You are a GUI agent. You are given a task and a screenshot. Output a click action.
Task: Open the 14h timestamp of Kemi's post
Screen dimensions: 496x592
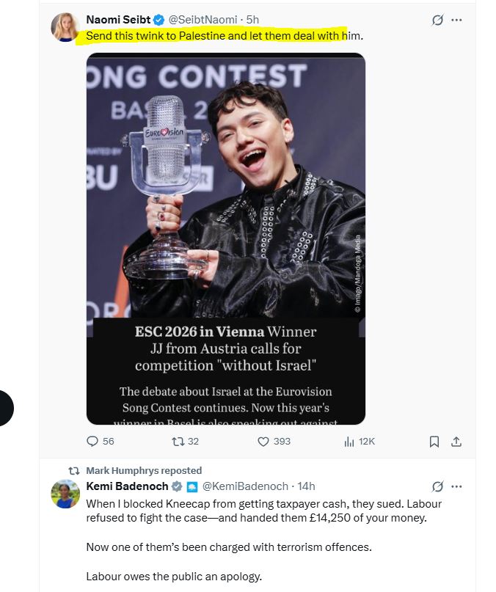[306, 486]
